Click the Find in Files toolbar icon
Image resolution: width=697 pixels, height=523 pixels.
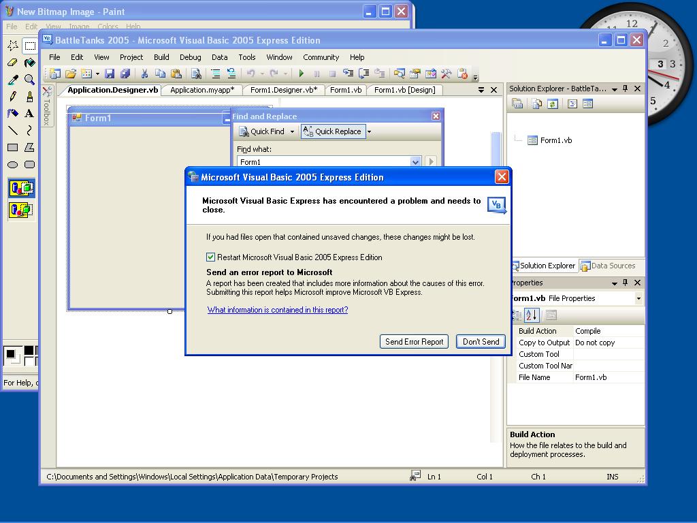tap(196, 74)
